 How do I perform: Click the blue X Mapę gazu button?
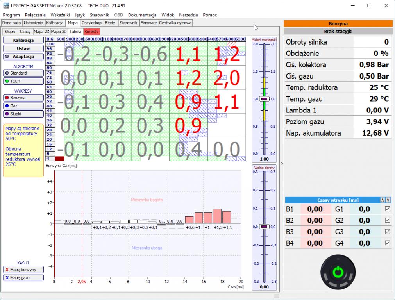click(23, 278)
